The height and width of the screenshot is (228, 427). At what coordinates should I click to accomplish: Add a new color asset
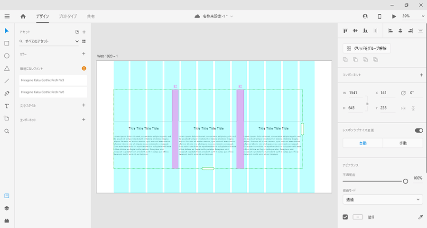click(x=84, y=54)
